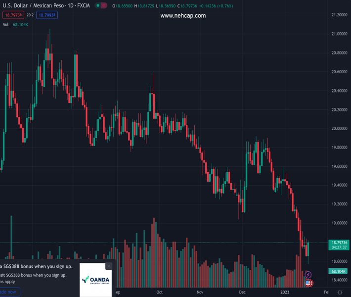This screenshot has height=297, width=351.
Task: Click the volume label 68.104K on price axis
Action: (x=338, y=271)
